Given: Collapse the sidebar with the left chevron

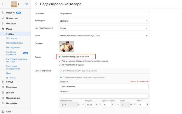Looking at the screenshot, I should tap(2, 4).
